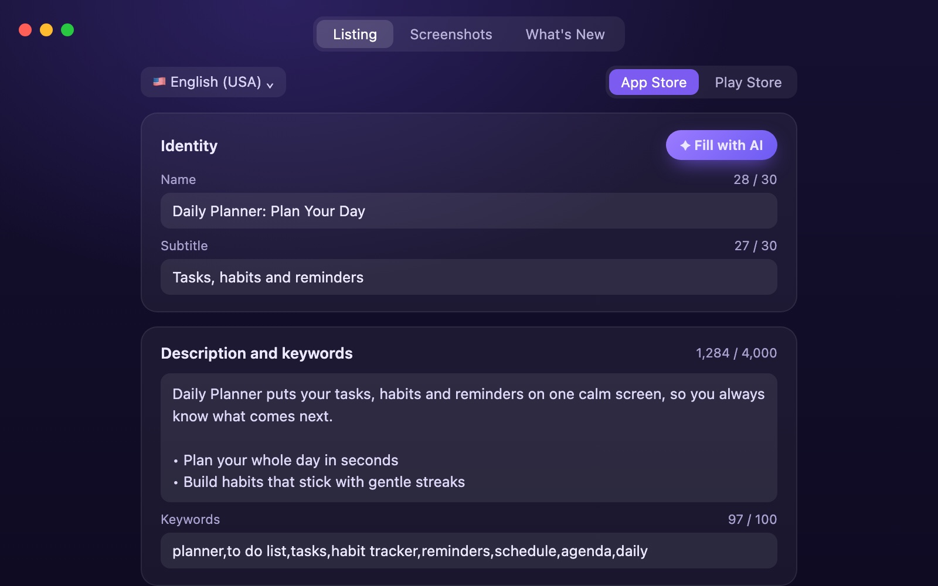This screenshot has height=586, width=938.
Task: Click the Name field label
Action: 178,179
